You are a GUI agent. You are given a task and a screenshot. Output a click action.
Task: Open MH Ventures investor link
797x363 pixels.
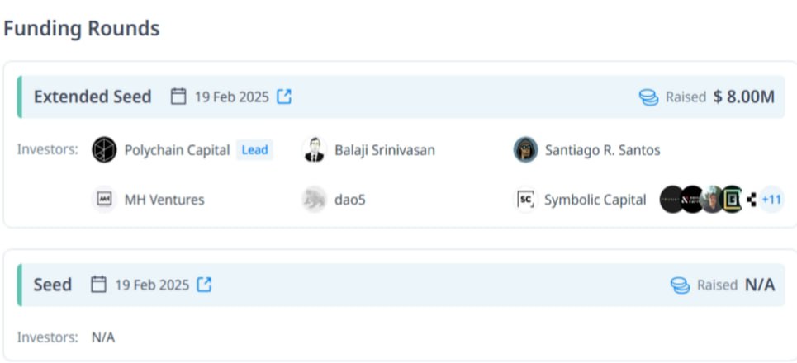pyautogui.click(x=164, y=200)
